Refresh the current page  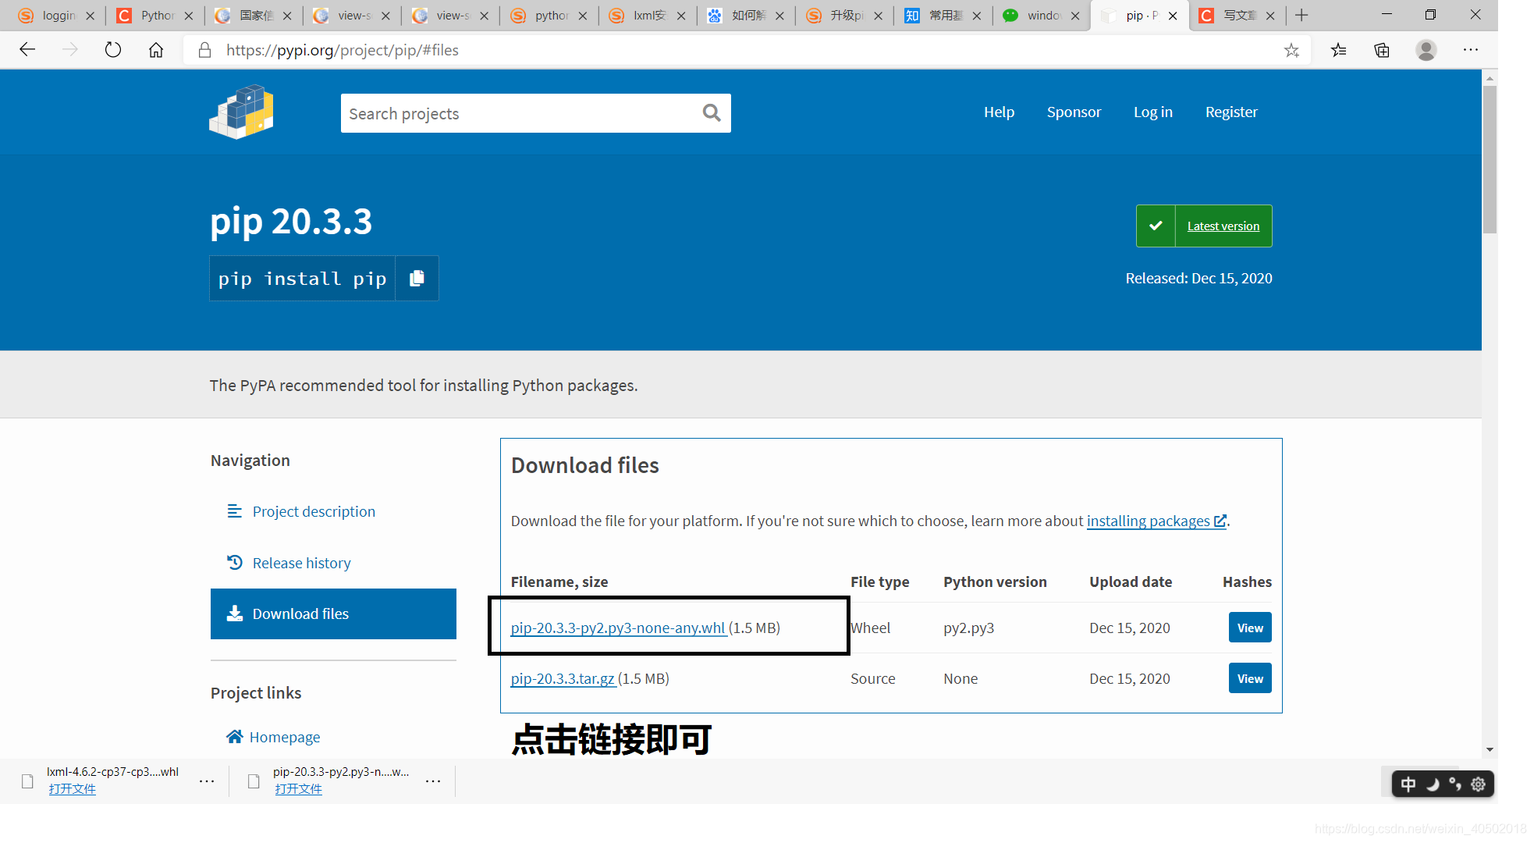point(113,49)
